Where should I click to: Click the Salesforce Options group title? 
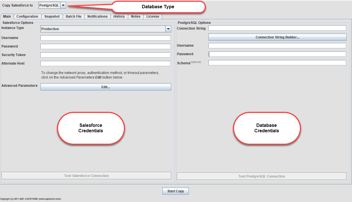18,22
